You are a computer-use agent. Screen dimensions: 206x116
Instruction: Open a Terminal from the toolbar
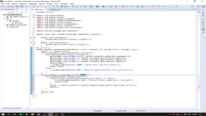click(17, 6)
